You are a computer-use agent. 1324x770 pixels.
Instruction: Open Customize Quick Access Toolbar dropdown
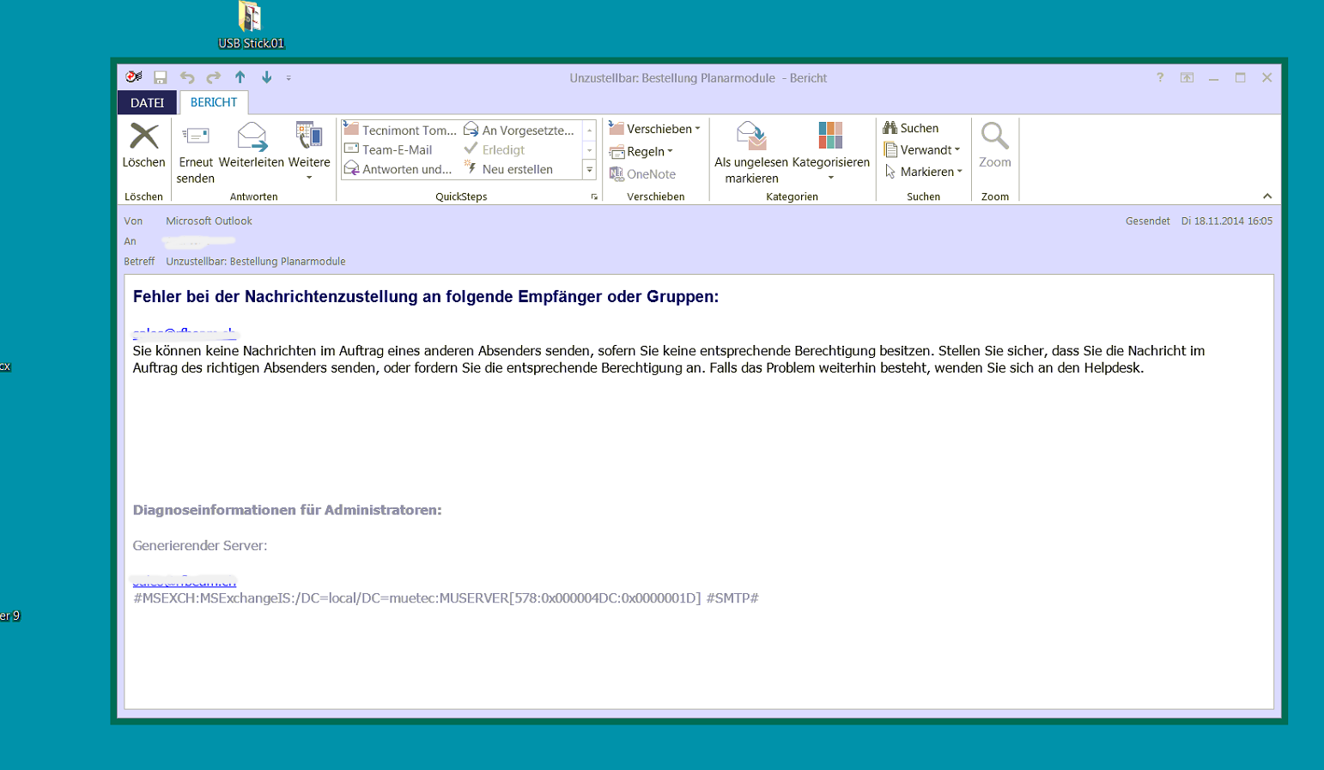288,78
